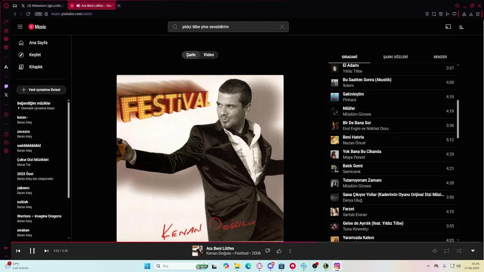Open a new browser tab
484x272 pixels.
119,6
